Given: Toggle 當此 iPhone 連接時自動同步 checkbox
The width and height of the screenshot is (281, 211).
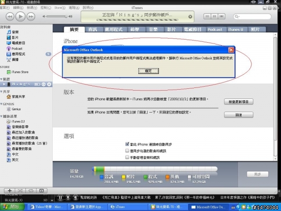Looking at the screenshot, I should [x=127, y=144].
